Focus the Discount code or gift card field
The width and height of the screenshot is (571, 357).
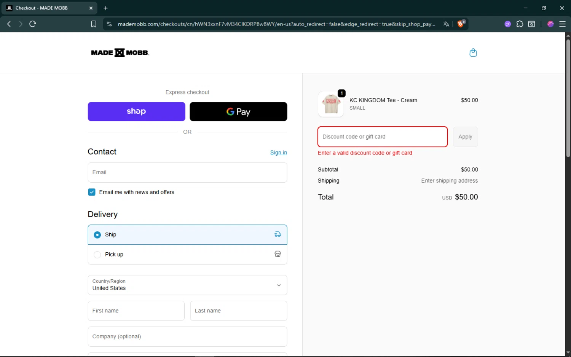tap(383, 137)
